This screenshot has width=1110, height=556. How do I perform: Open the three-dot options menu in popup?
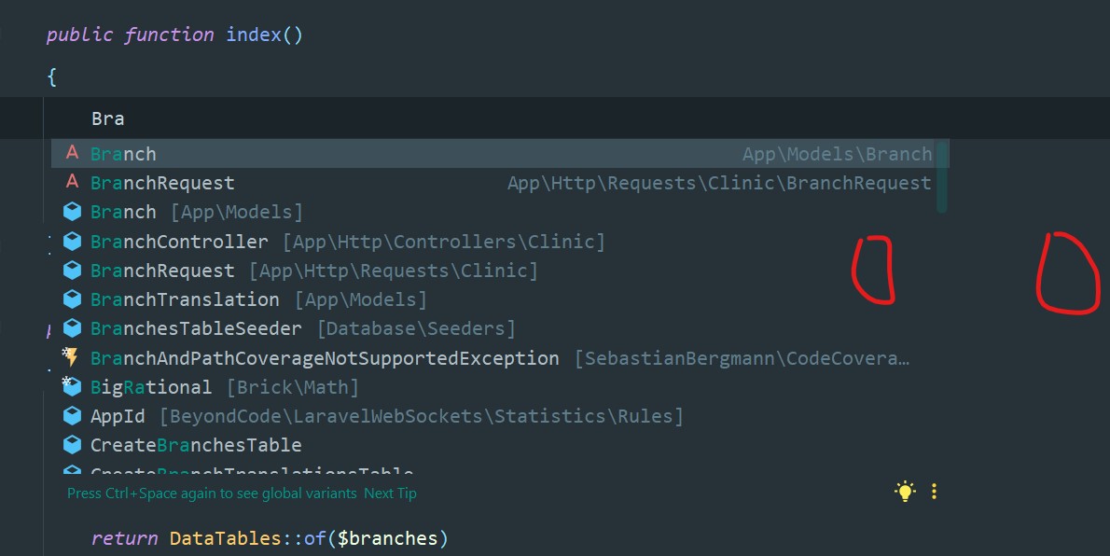coord(935,492)
